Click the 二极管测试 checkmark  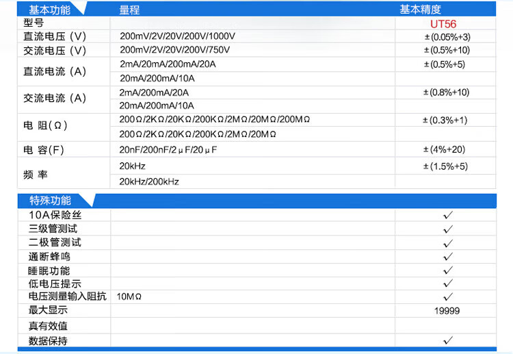click(448, 242)
